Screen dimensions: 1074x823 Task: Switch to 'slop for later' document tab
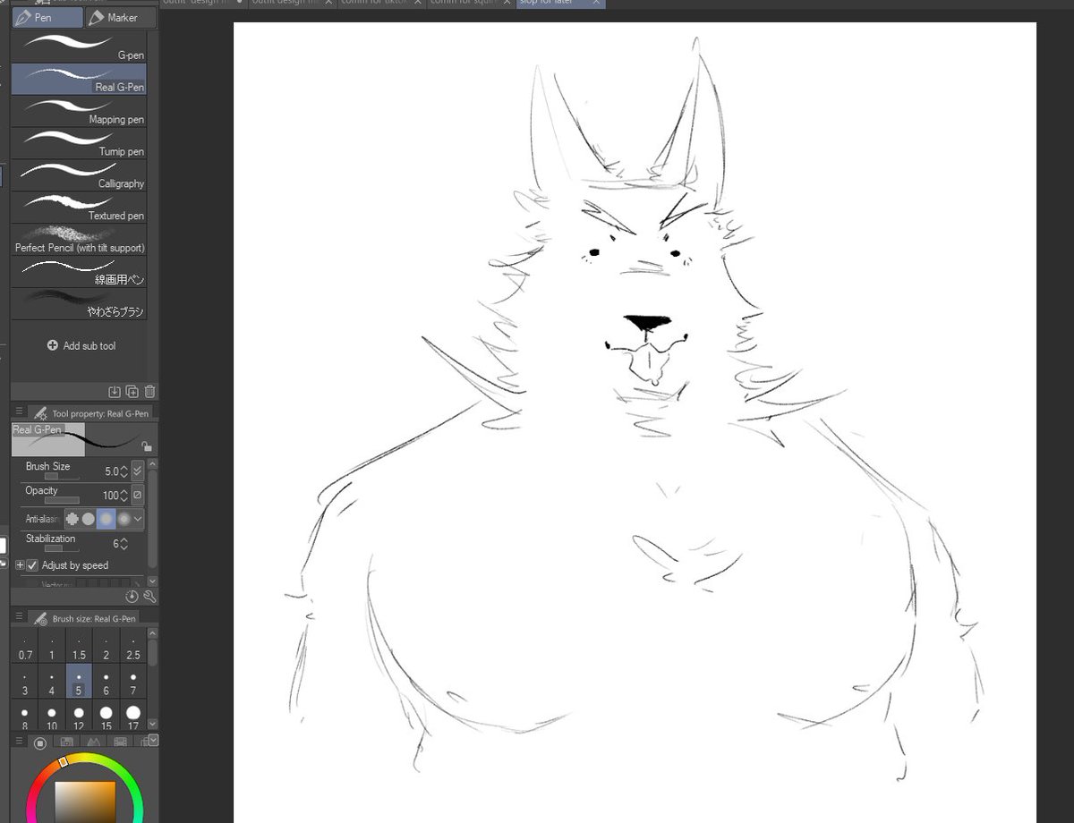560,4
